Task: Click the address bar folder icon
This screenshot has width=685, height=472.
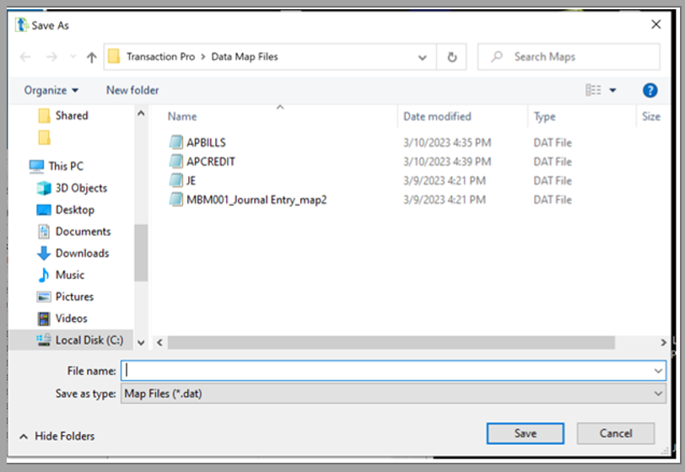Action: pos(114,56)
